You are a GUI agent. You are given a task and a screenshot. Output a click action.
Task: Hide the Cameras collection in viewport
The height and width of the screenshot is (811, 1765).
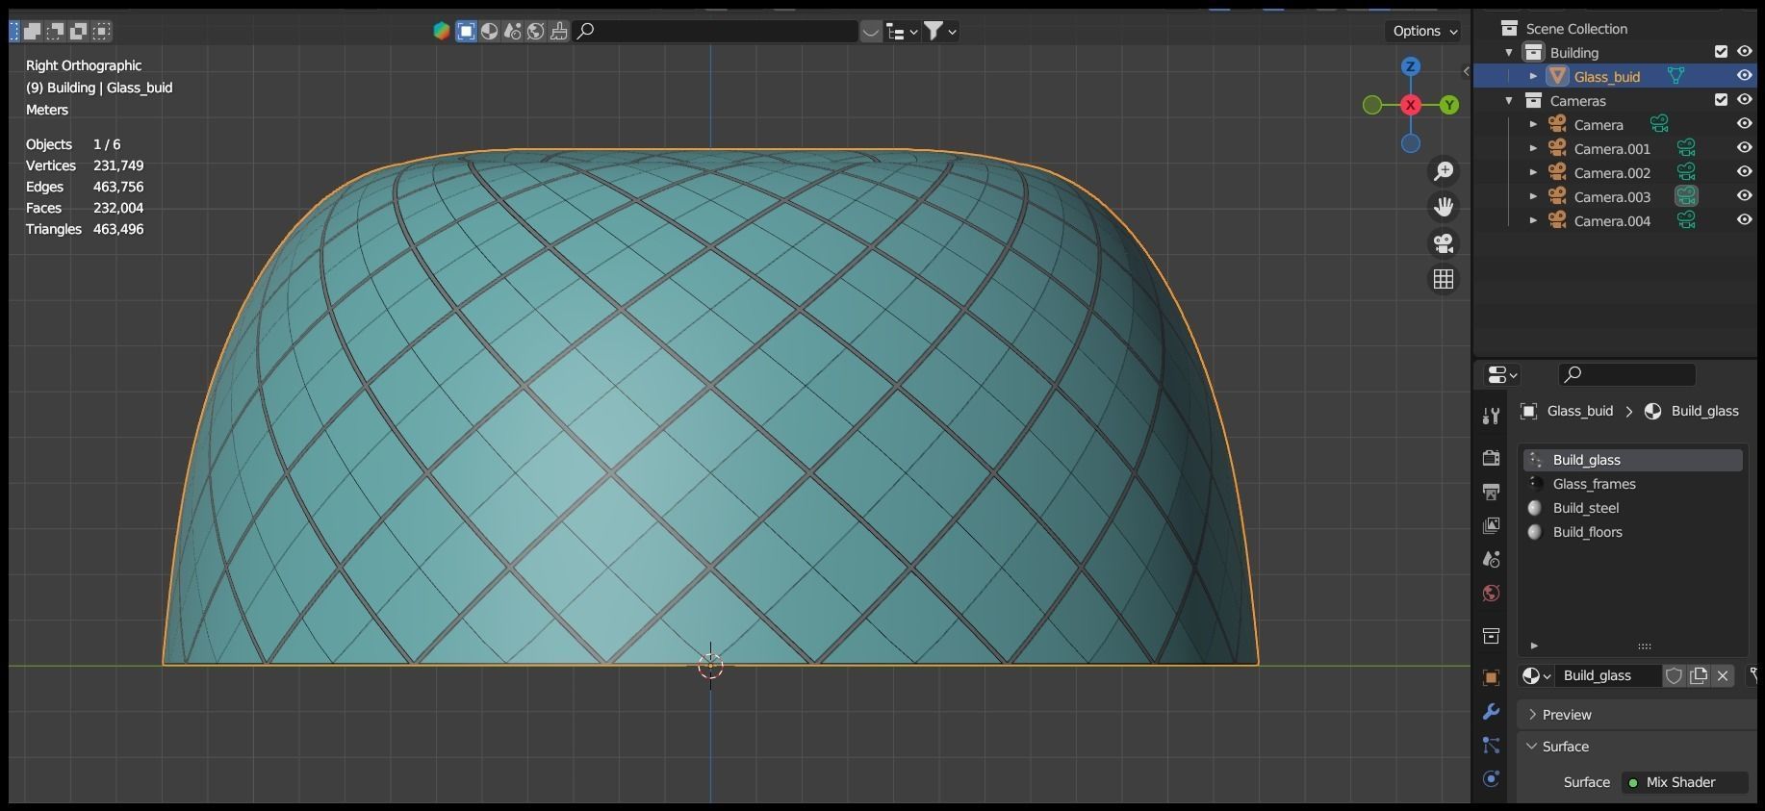coord(1744,100)
